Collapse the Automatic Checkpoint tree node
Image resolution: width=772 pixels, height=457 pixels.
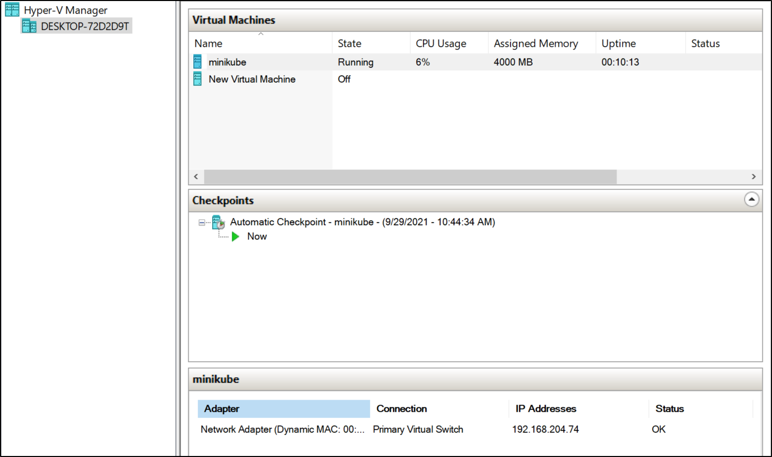pyautogui.click(x=201, y=223)
